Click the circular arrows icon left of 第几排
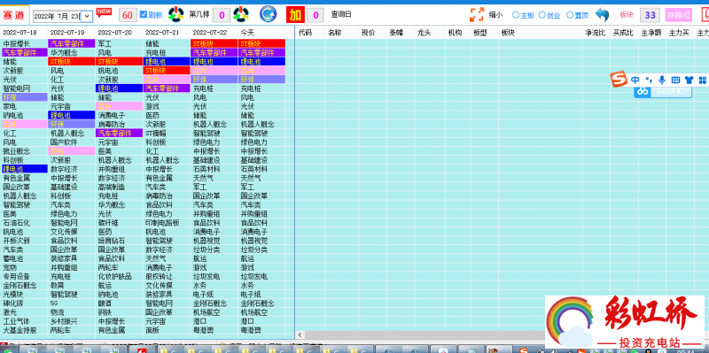The width and height of the screenshot is (709, 353). (x=176, y=14)
